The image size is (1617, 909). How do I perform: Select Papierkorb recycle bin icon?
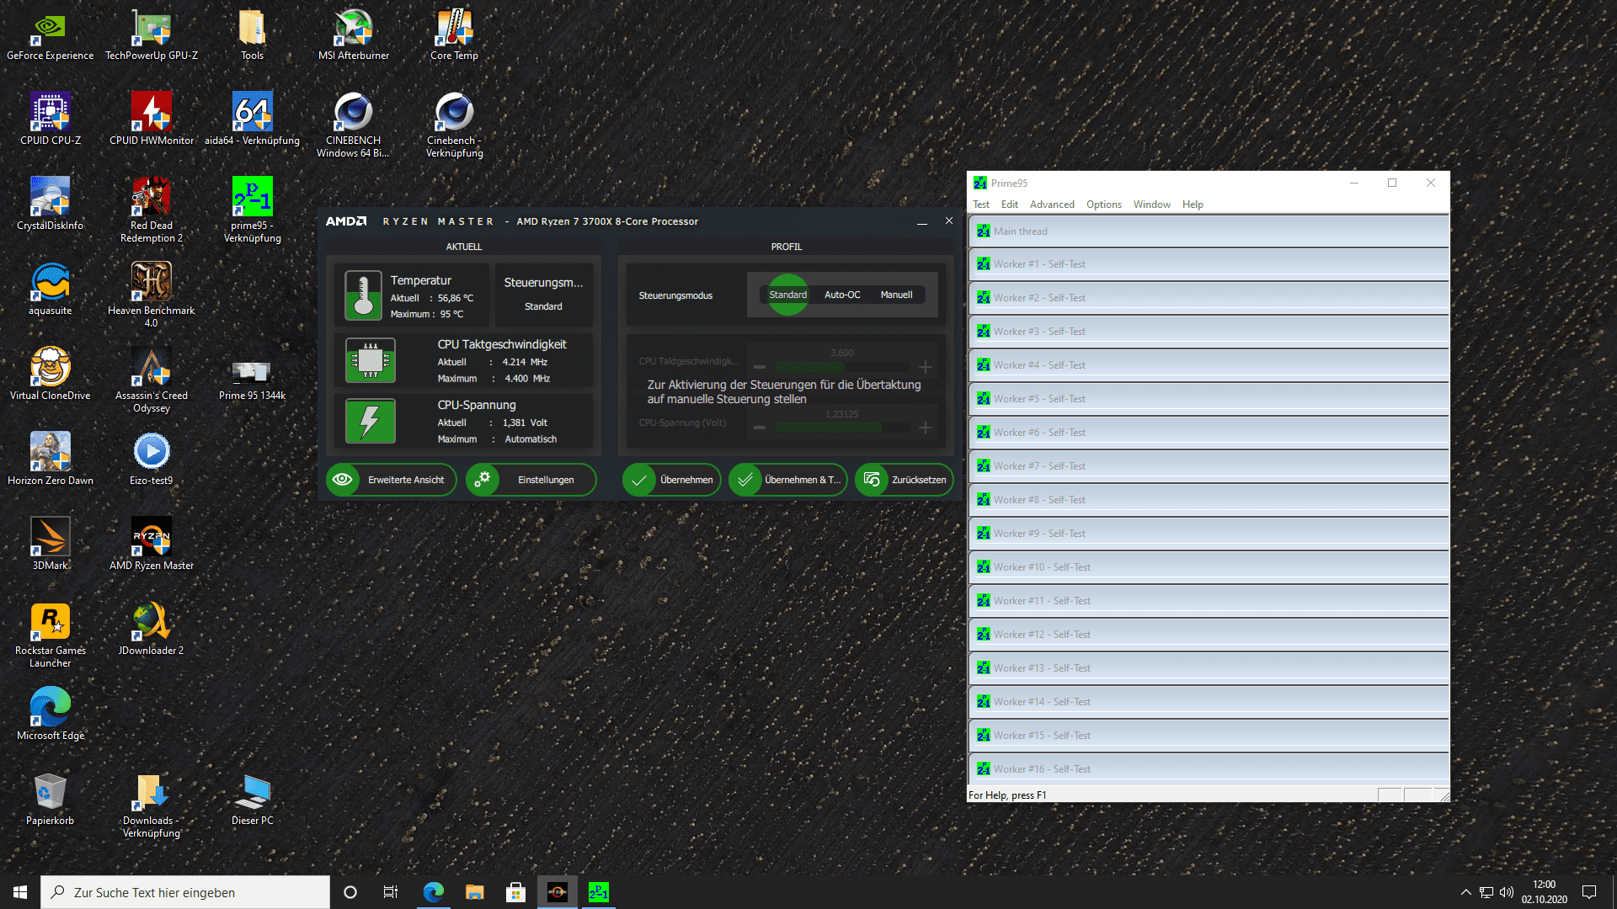[x=51, y=800]
